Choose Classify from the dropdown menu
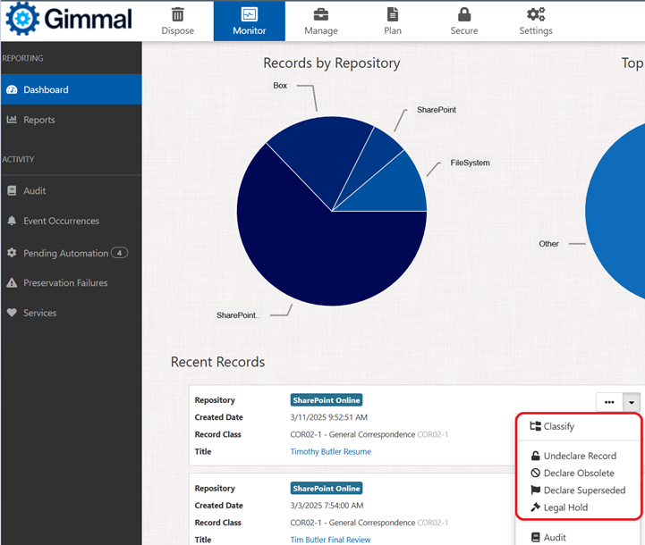Screen dimensions: 645x545 [x=558, y=426]
